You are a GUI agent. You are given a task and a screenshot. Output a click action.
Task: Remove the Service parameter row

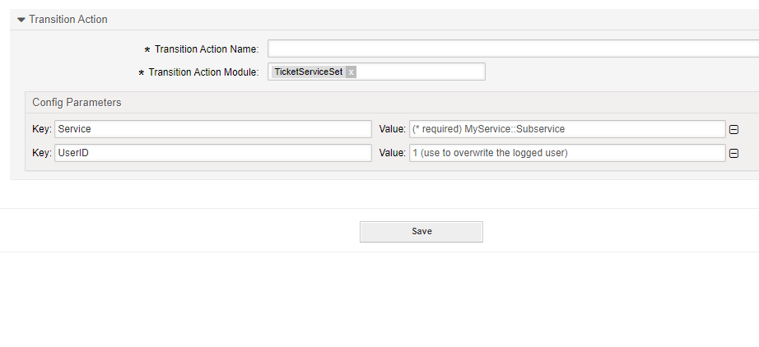[733, 129]
